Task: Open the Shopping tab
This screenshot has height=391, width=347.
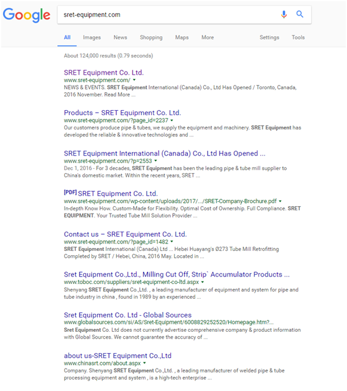Action: pyautogui.click(x=151, y=37)
